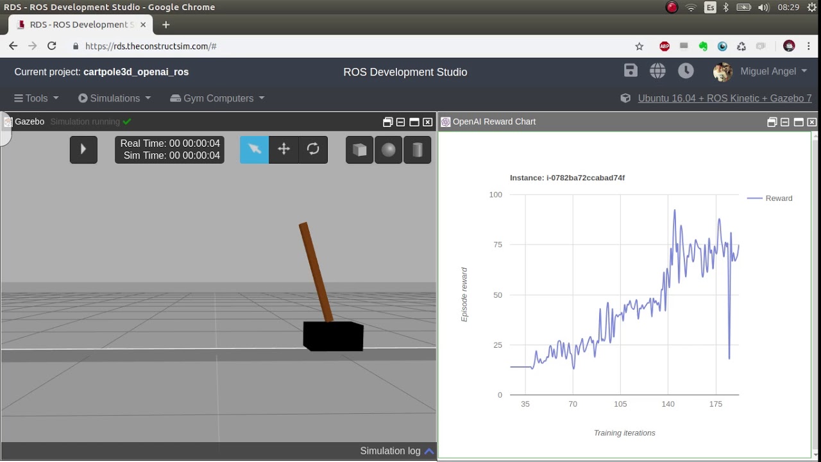Click the globe icon in the header
This screenshot has height=462, width=821.
tap(657, 71)
